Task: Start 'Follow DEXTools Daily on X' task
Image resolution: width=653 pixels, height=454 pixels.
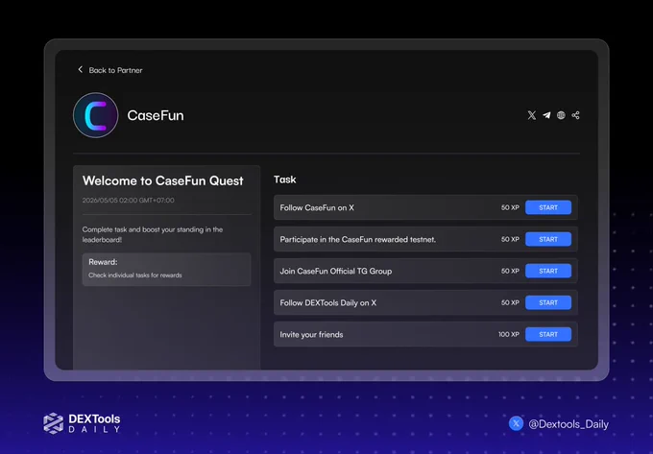Action: pyautogui.click(x=548, y=302)
